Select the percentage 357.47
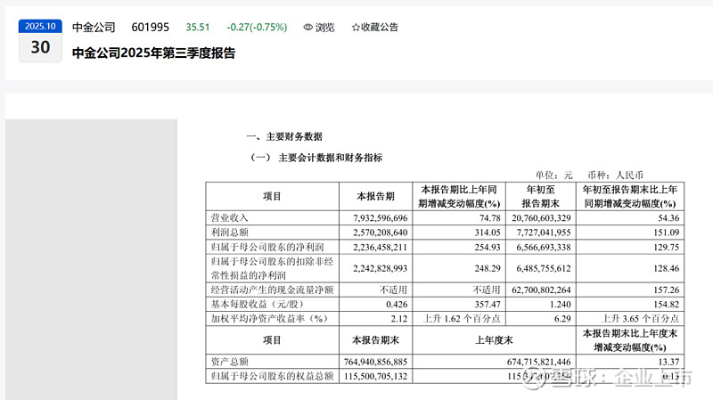The width and height of the screenshot is (713, 400). [x=488, y=305]
